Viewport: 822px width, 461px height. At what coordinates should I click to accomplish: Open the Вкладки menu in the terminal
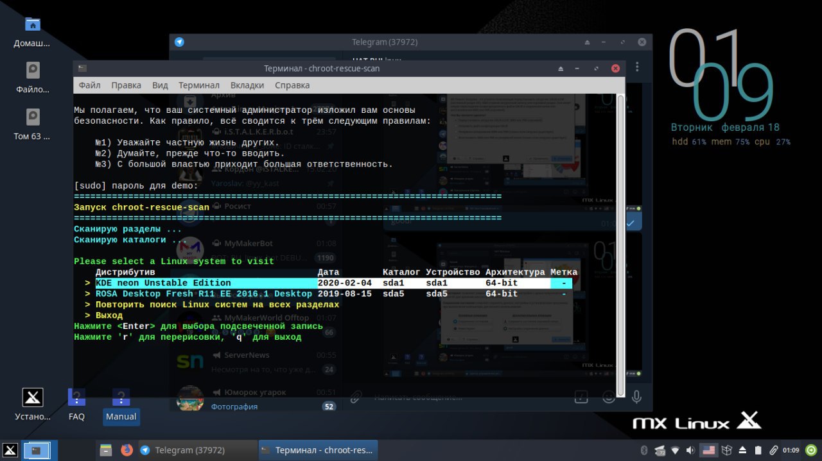pos(247,85)
